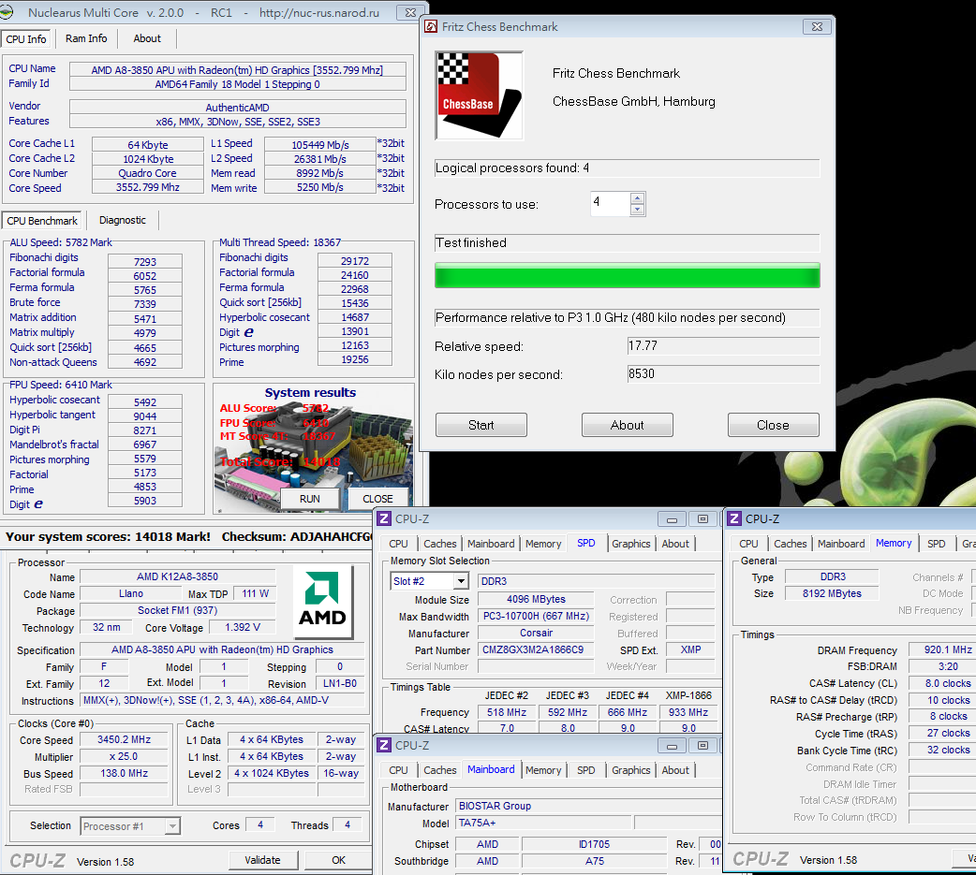Select the CPU Info tab in Nuclearus
Image resolution: width=976 pixels, height=875 pixels.
tap(26, 39)
